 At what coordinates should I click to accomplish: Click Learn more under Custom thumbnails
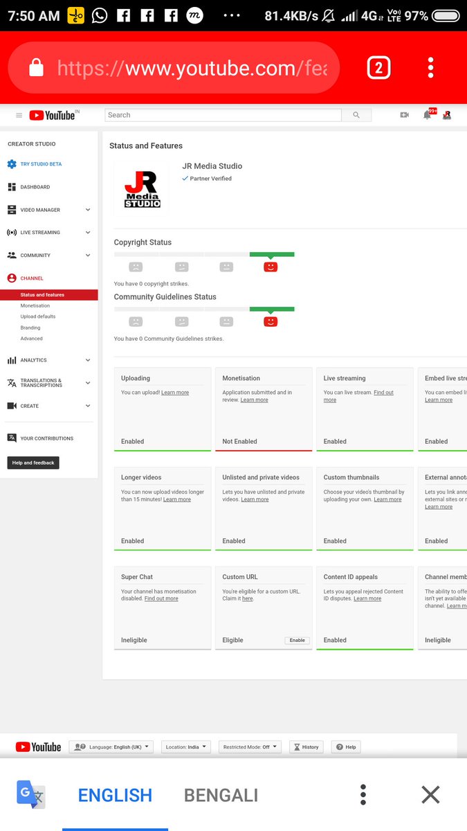387,499
